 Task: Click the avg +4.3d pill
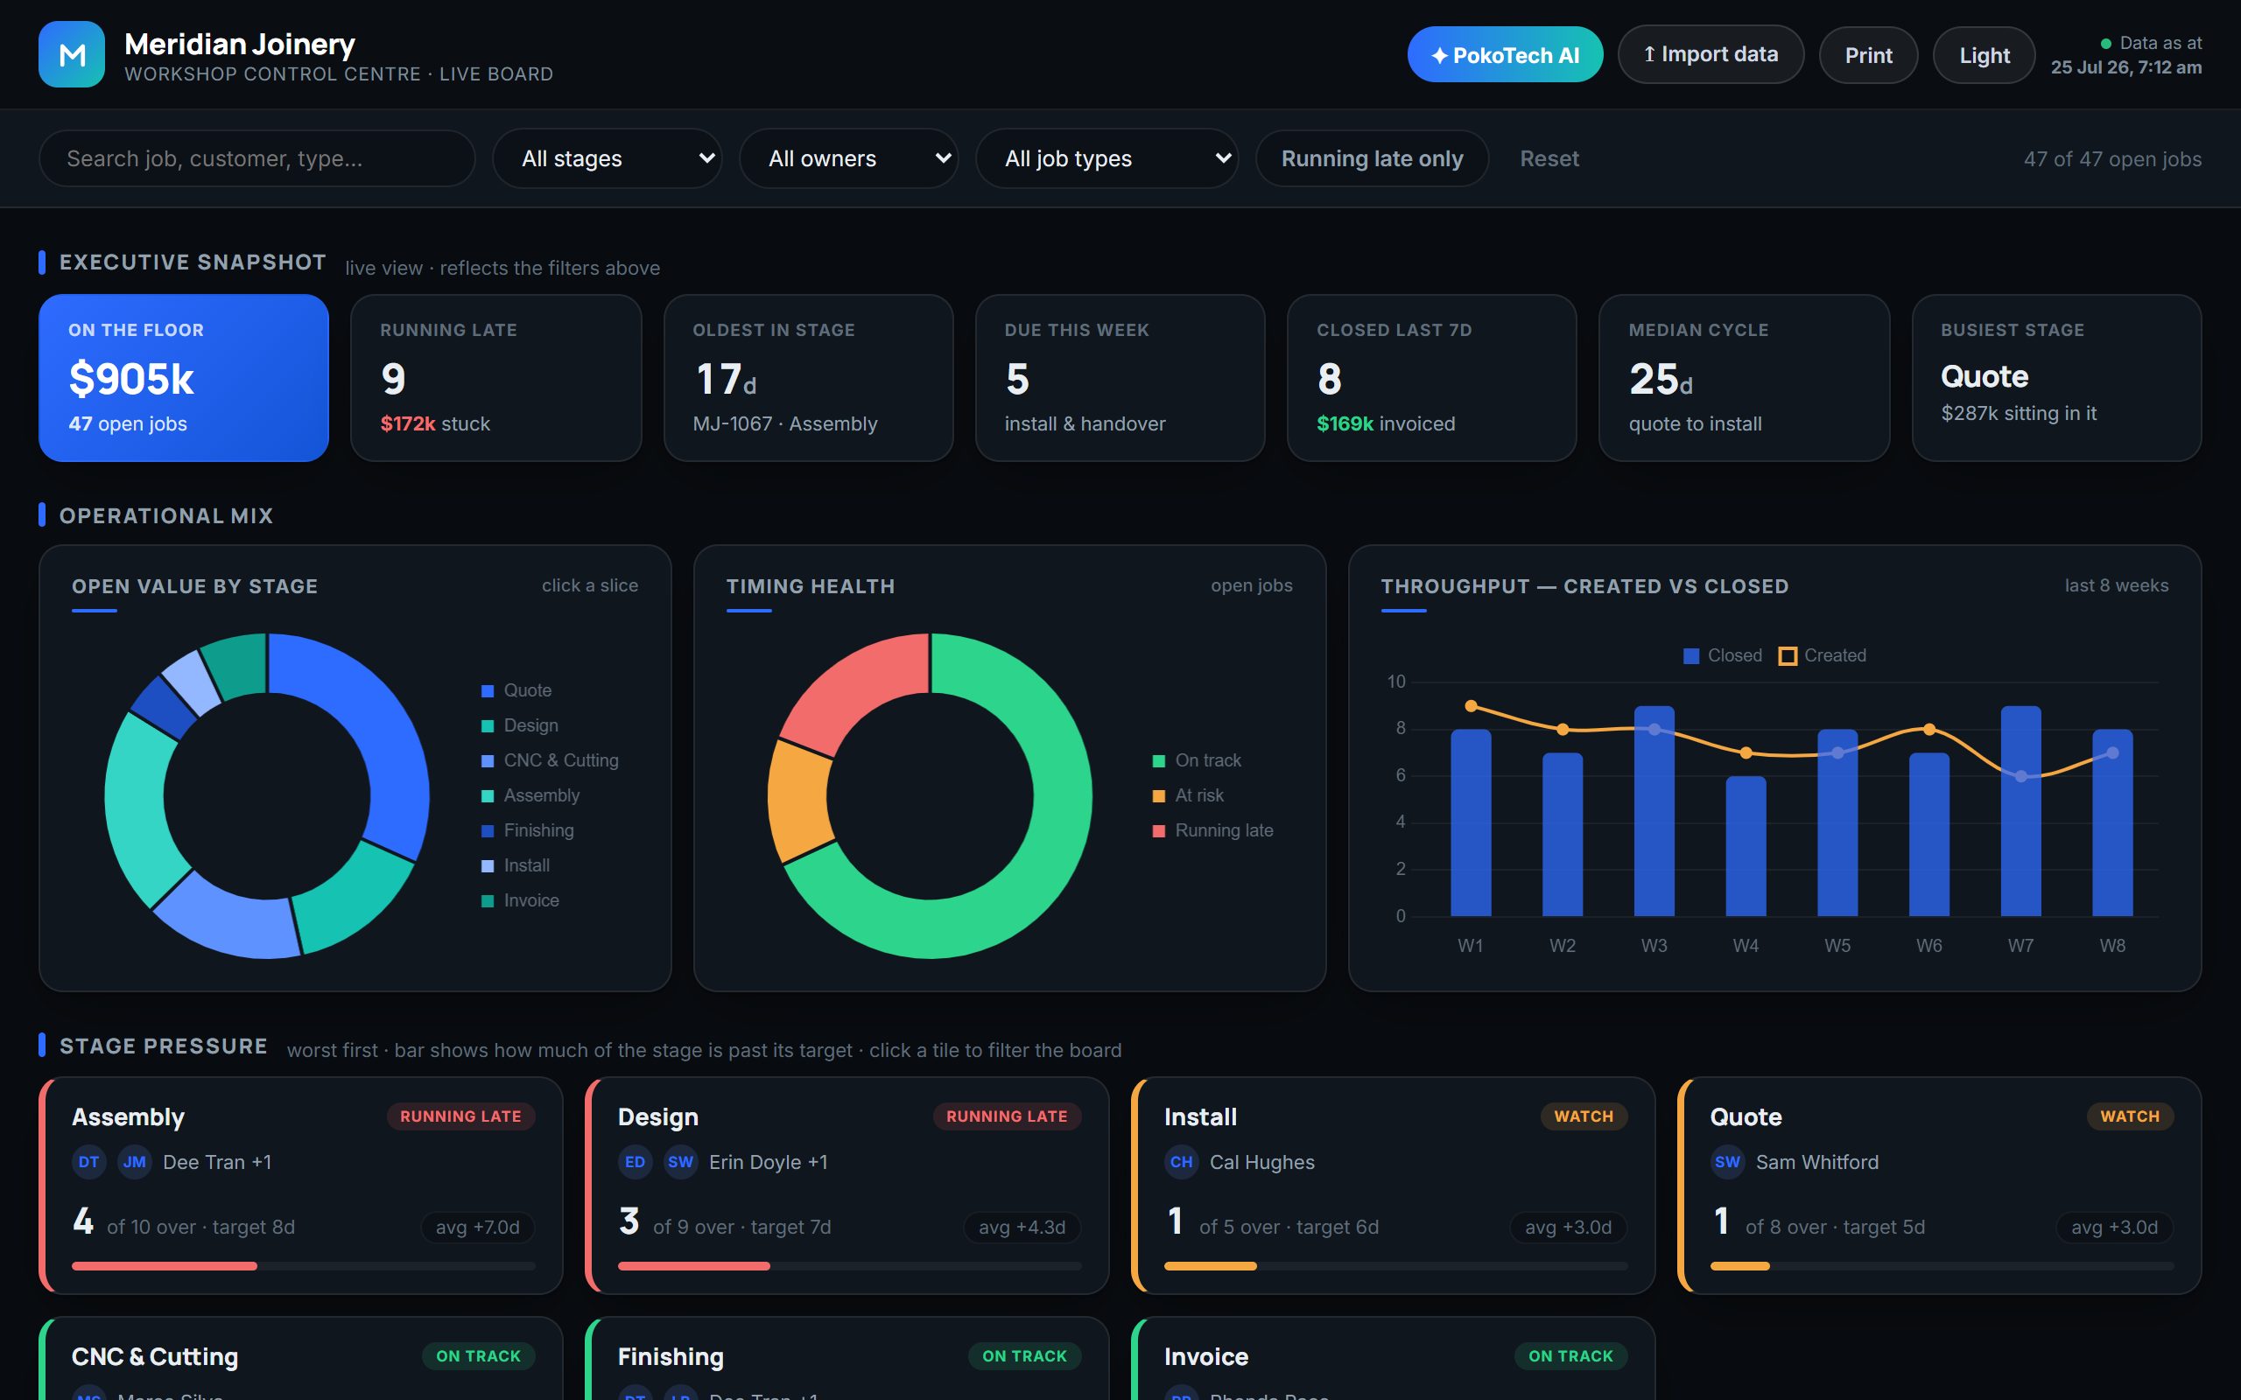pyautogui.click(x=1022, y=1227)
